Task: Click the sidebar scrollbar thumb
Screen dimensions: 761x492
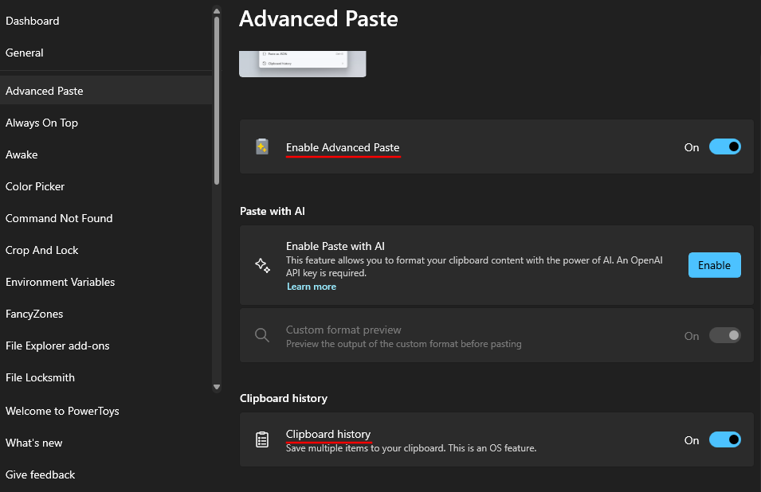Action: pyautogui.click(x=217, y=100)
